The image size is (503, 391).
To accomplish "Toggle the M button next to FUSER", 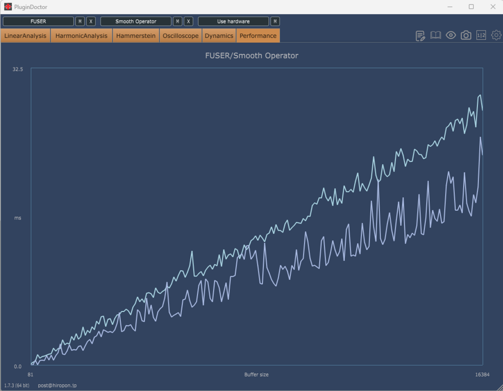I will tap(80, 22).
